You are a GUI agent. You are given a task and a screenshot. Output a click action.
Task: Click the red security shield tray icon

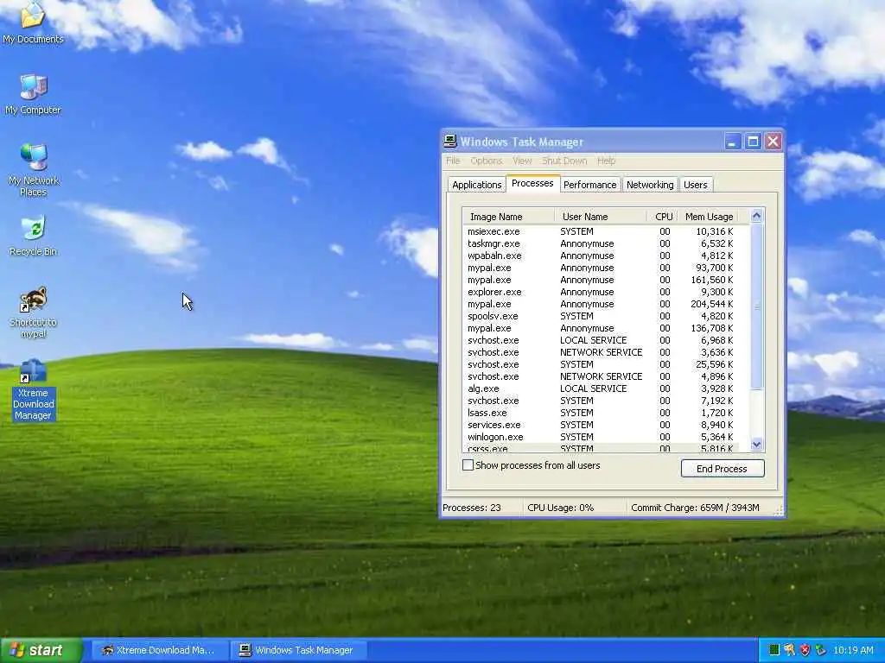[x=805, y=650]
